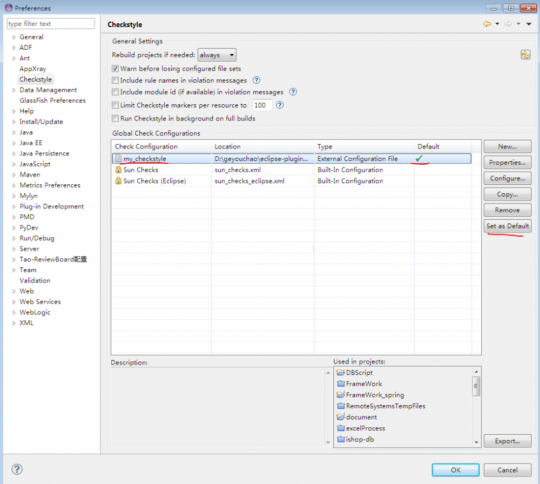Select PyDev preferences entry
This screenshot has width=540, height=484.
coord(29,228)
